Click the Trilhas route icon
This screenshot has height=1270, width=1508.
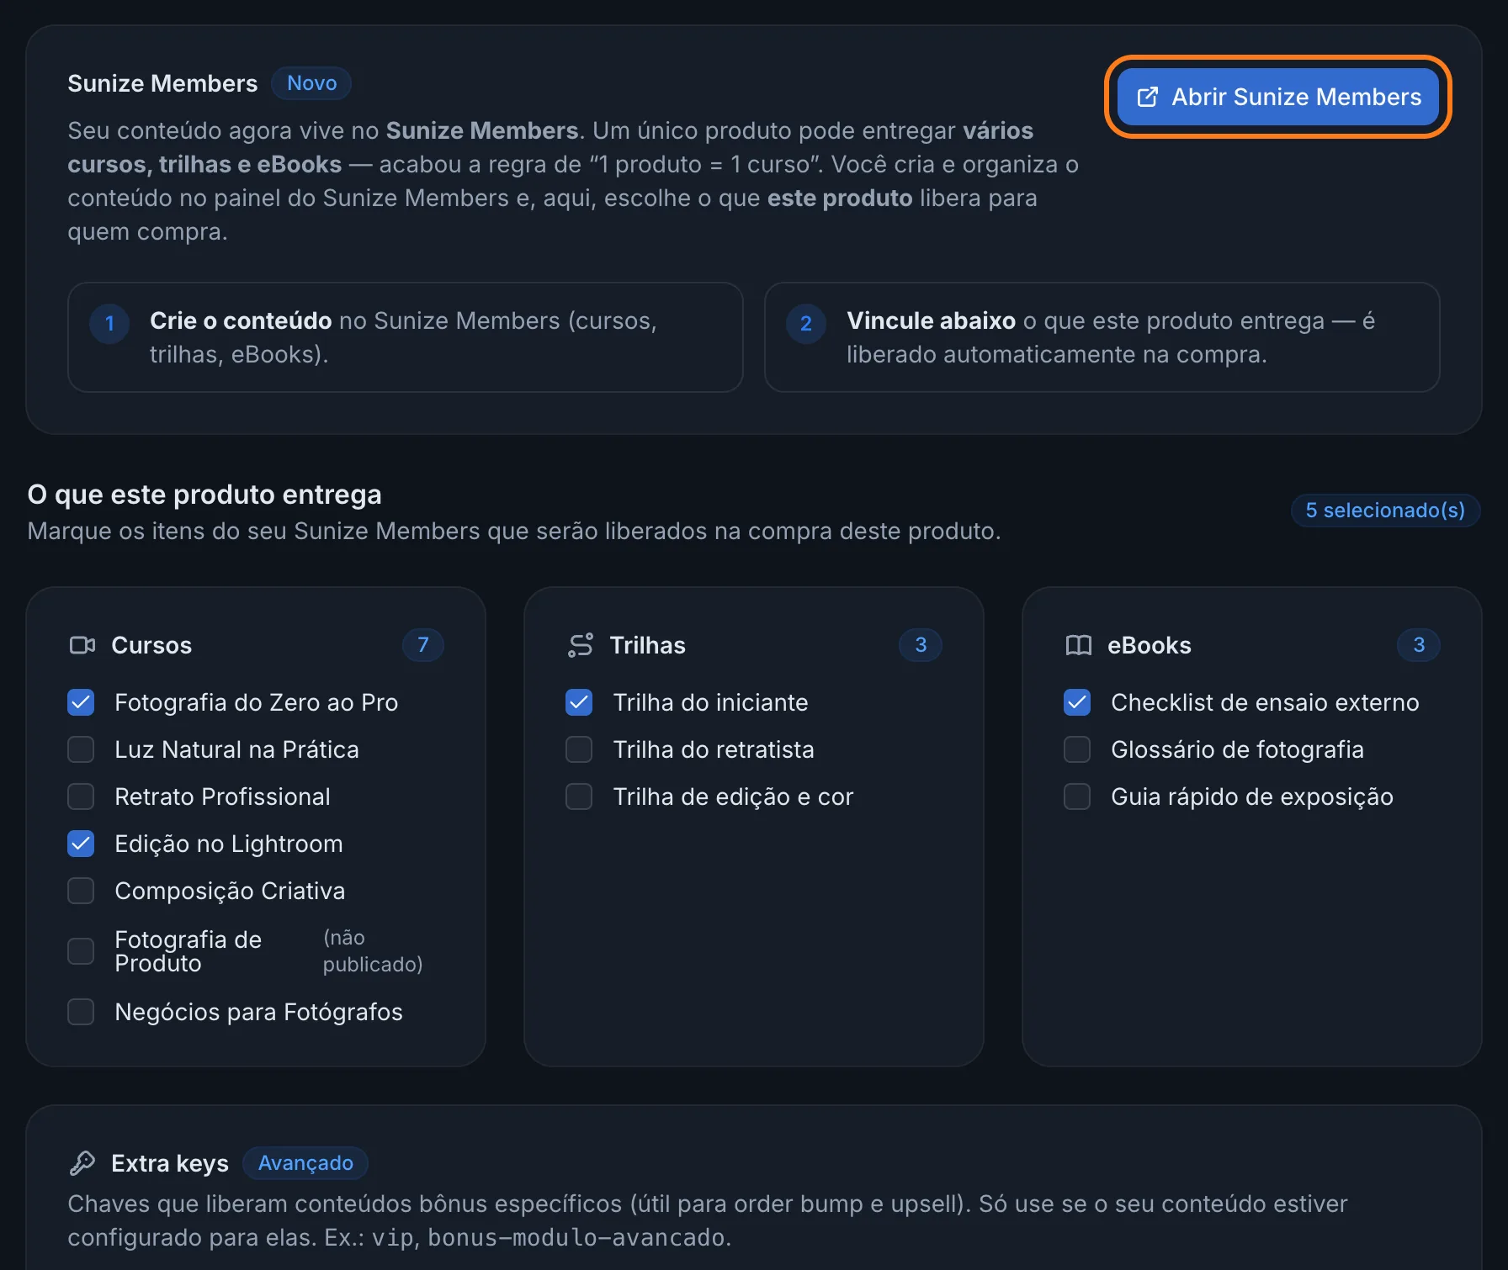coord(581,645)
